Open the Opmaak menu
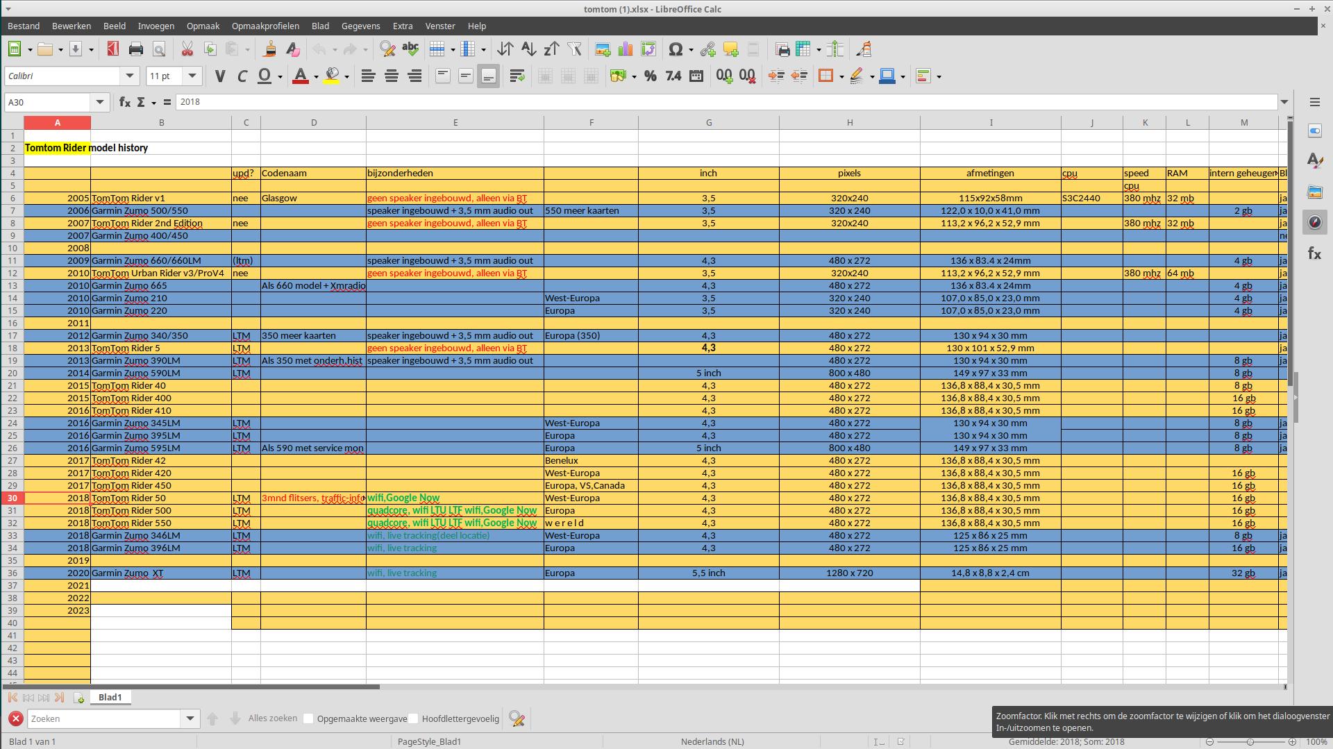1333x749 pixels. pyautogui.click(x=203, y=26)
